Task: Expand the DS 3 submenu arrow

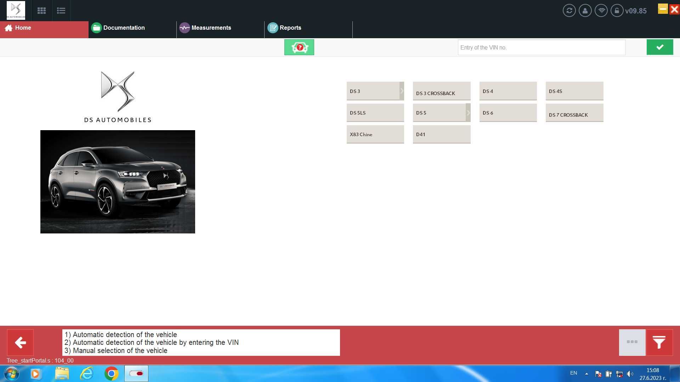Action: [x=402, y=91]
